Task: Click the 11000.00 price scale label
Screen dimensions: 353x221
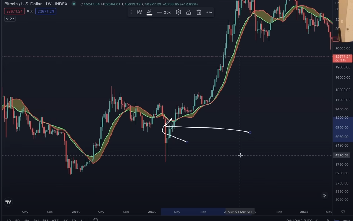Action: coord(343,100)
